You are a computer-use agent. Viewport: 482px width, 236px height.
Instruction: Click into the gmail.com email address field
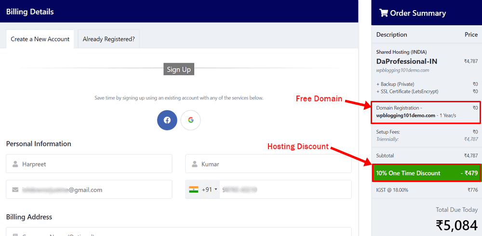pos(94,190)
